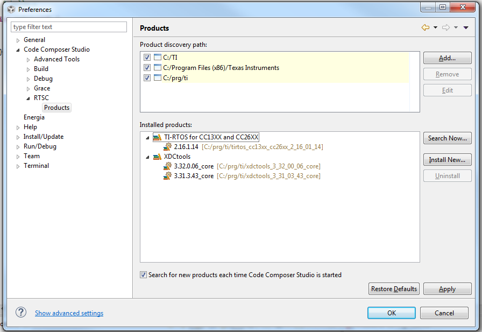482x332 pixels.
Task: Click the 3.32.0.06_core version icon
Action: (167, 166)
